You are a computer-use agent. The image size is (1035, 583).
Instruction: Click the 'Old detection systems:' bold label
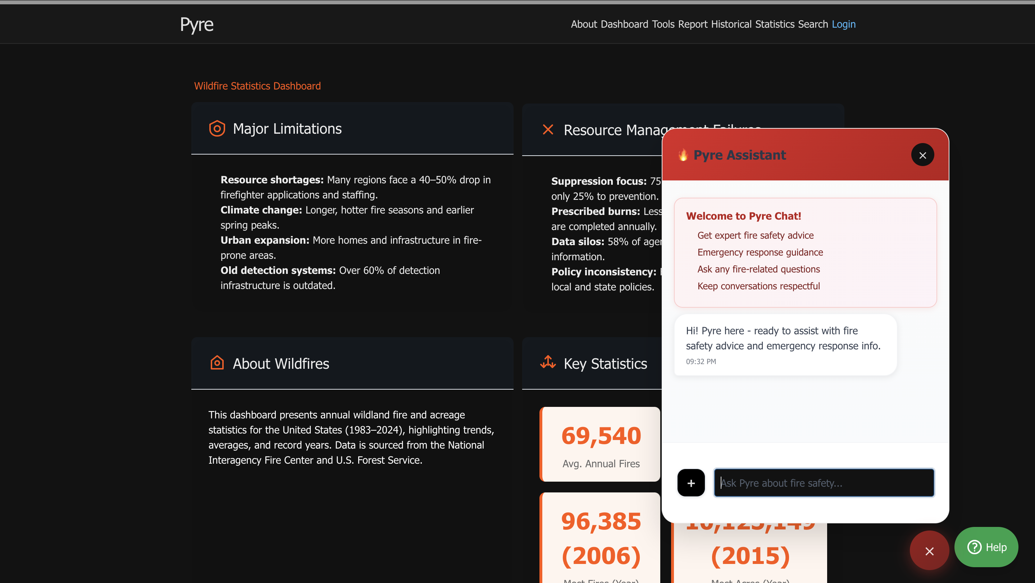[278, 270]
